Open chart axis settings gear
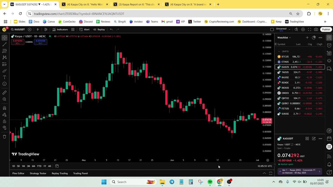The height and width of the screenshot is (187, 333). [268, 160]
